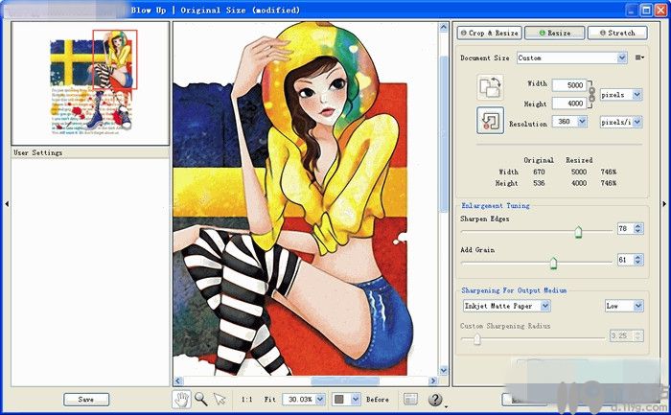The height and width of the screenshot is (415, 671).
Task: Click the Sharpening For Output Medium title
Action: (x=514, y=290)
